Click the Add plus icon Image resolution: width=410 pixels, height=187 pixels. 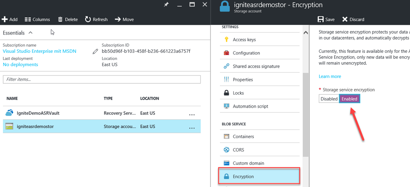(x=5, y=19)
